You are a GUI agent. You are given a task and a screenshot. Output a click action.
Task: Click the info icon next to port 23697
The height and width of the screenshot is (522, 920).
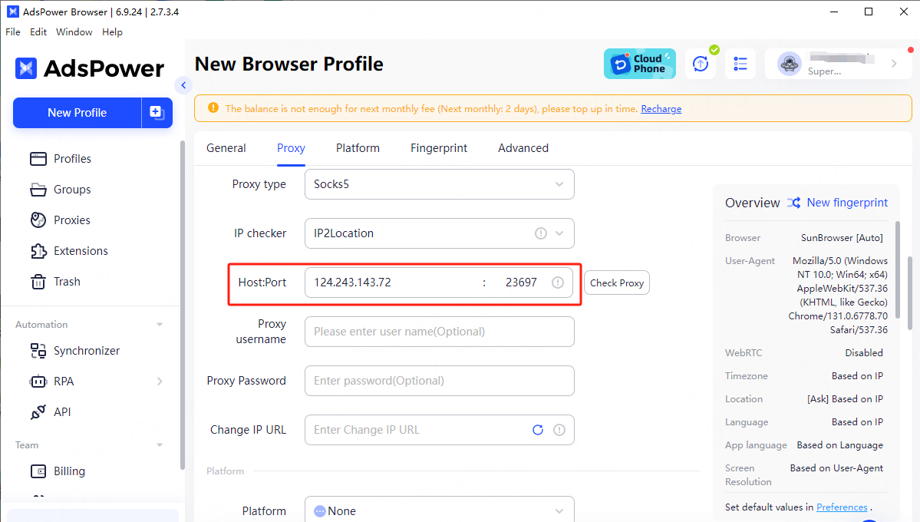pos(558,282)
